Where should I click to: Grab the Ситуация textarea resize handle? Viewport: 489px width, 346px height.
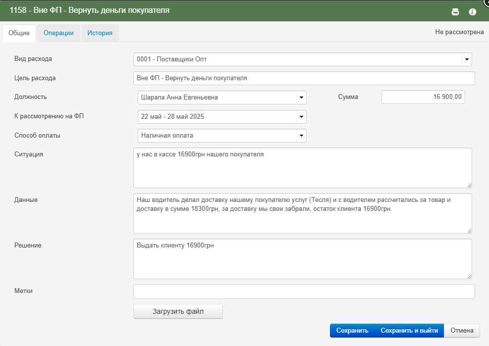[x=469, y=185]
